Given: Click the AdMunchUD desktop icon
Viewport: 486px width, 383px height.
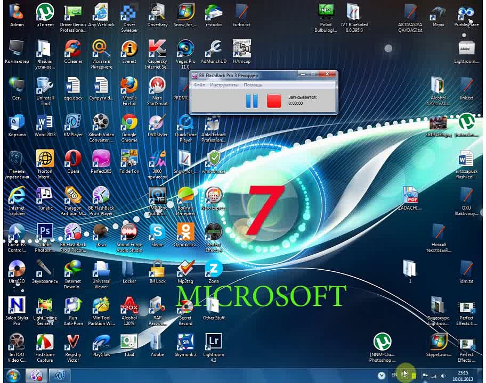Looking at the screenshot, I should click(x=214, y=52).
